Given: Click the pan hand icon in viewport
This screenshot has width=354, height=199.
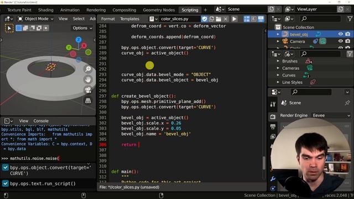Looking at the screenshot, I should (88, 80).
